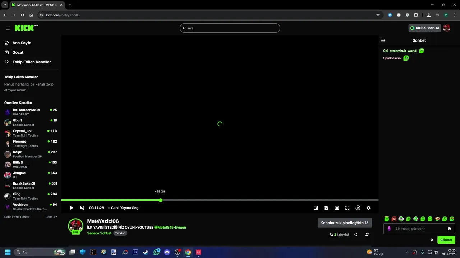Open ImThunderSAGA recommended channel
The image size is (460, 258).
pos(31,112)
